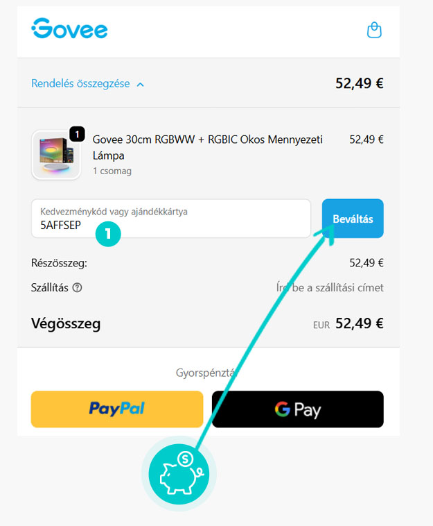Click the product name Govee 30cm RGBWW
Viewport: 433px width, 526px height.
pos(207,147)
